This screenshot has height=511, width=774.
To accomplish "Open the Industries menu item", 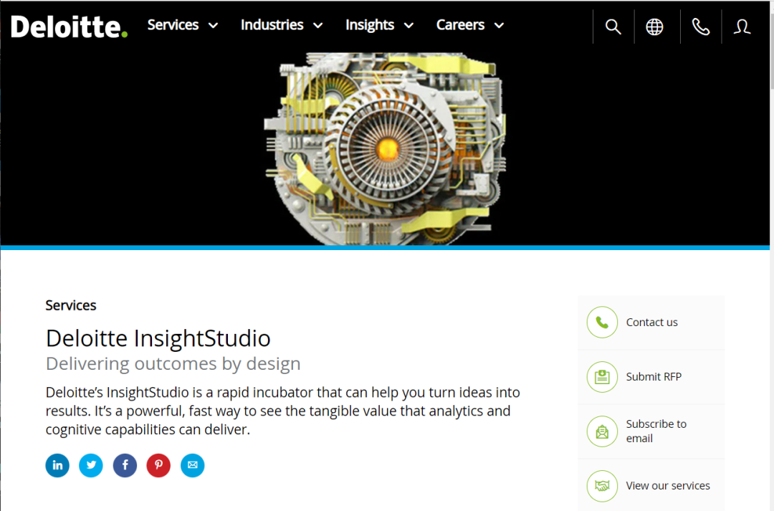I will 272,24.
